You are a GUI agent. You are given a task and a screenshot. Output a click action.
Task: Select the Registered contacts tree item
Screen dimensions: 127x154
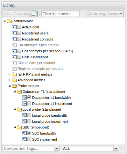(x=37, y=39)
